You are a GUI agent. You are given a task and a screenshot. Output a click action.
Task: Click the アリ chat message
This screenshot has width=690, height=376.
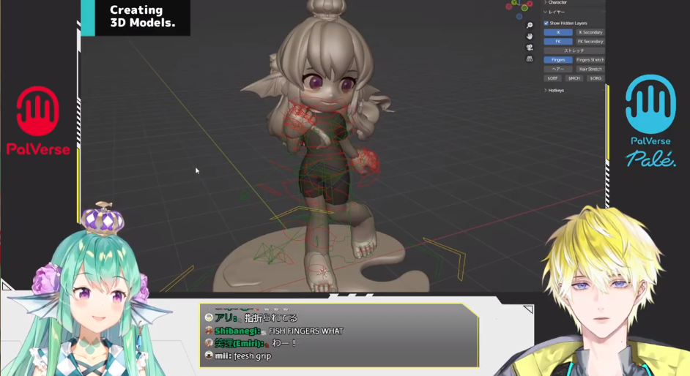(251, 317)
